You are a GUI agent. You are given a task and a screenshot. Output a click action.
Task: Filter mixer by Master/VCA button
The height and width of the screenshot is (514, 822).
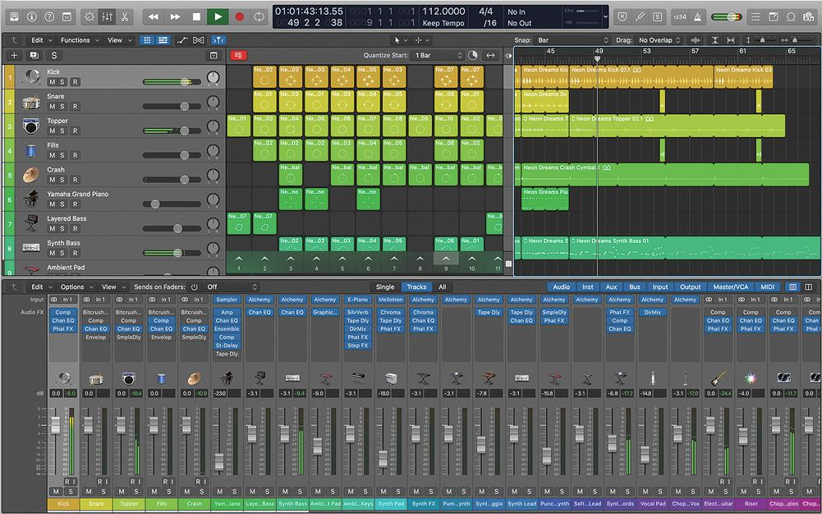coord(731,287)
